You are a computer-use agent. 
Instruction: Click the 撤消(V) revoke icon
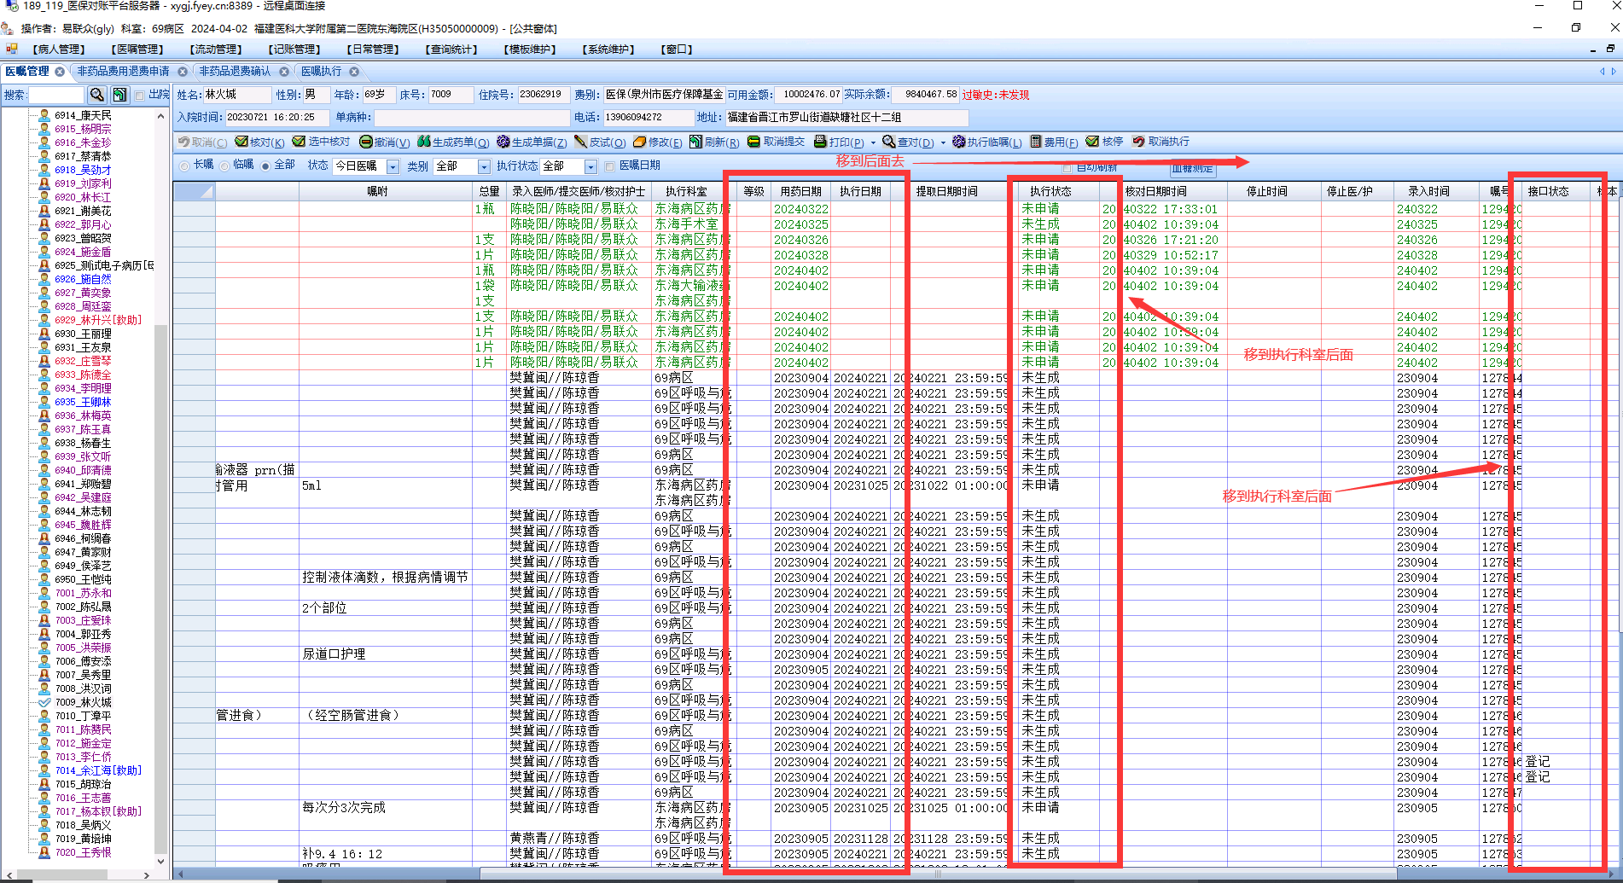point(366,142)
